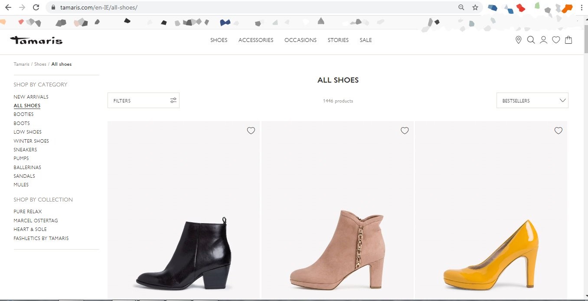This screenshot has width=588, height=301.
Task: Favorite the yellow patent pump with heart
Action: (x=558, y=131)
